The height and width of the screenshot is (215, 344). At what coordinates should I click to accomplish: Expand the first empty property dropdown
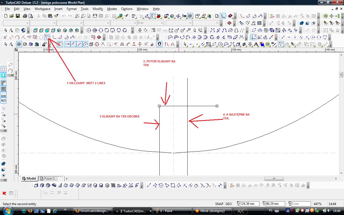click(27, 23)
